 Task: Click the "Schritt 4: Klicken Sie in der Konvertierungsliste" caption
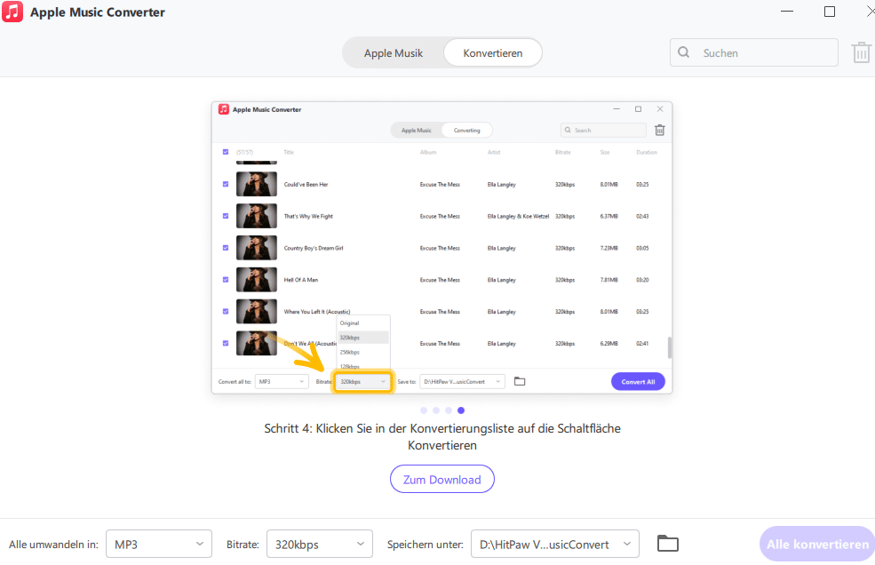[x=442, y=436]
